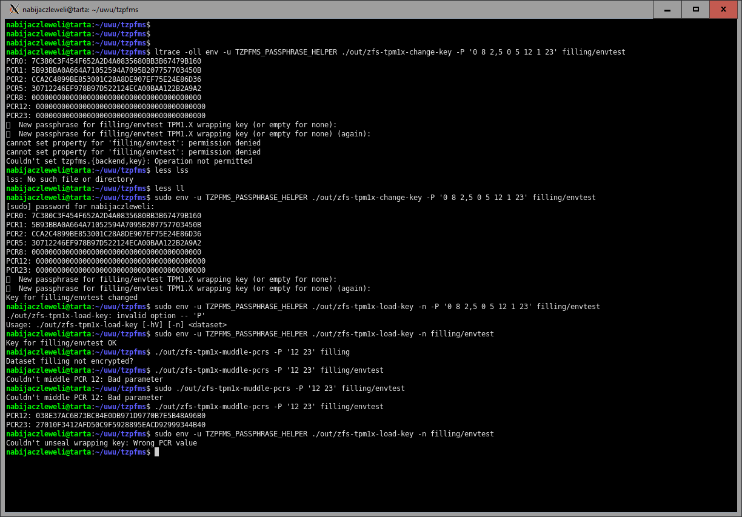Close the terminal window
Image resolution: width=742 pixels, height=517 pixels.
[x=724, y=9]
